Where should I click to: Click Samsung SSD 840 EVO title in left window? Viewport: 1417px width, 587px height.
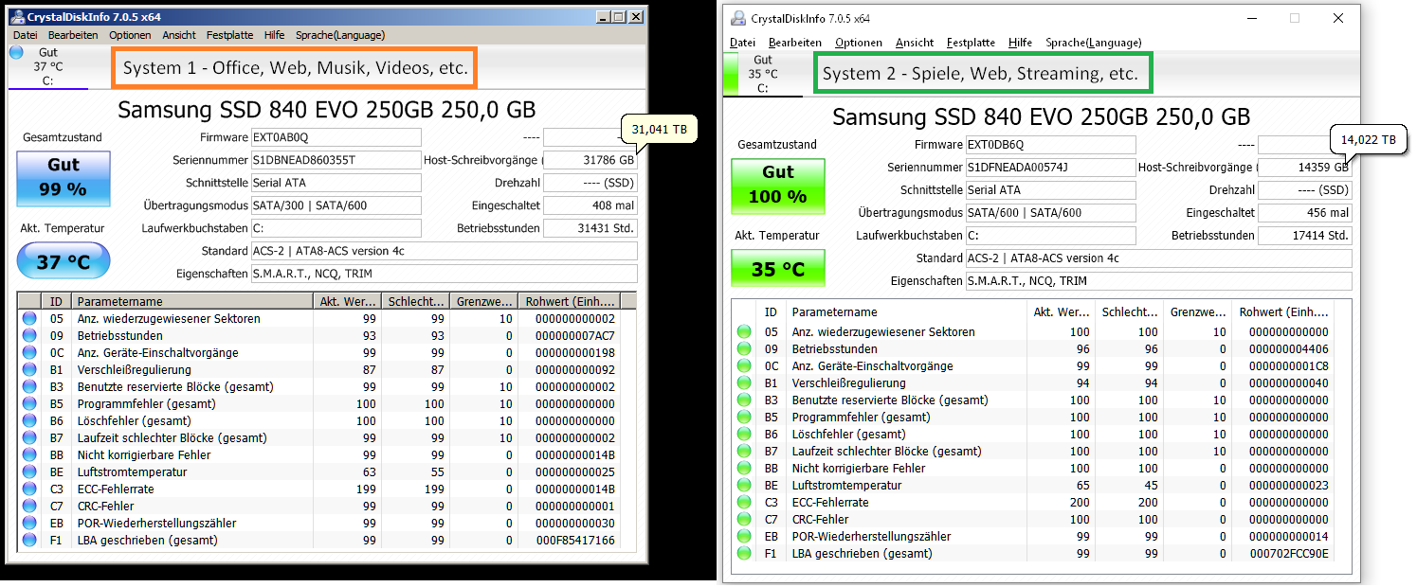(x=326, y=109)
